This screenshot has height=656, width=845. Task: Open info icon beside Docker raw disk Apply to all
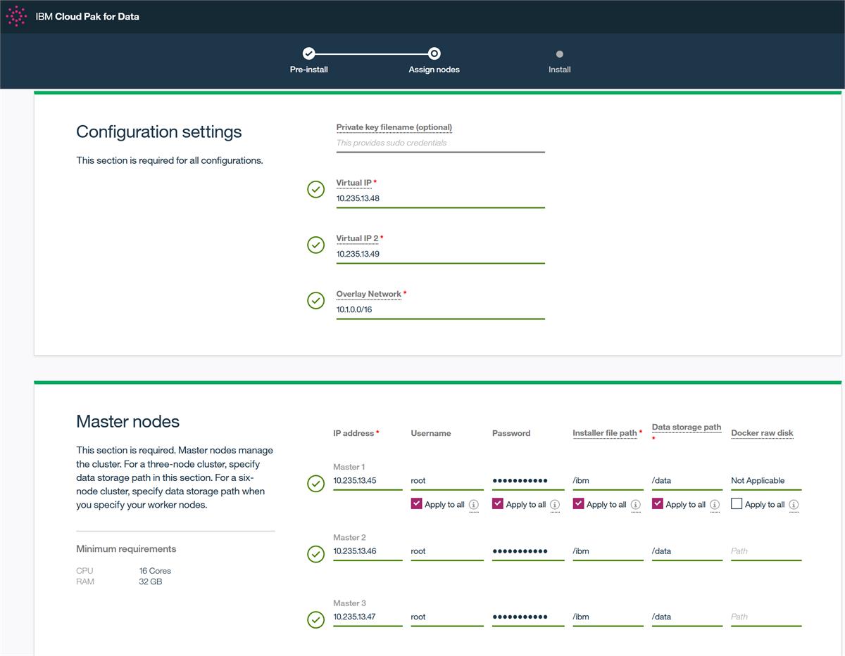794,504
